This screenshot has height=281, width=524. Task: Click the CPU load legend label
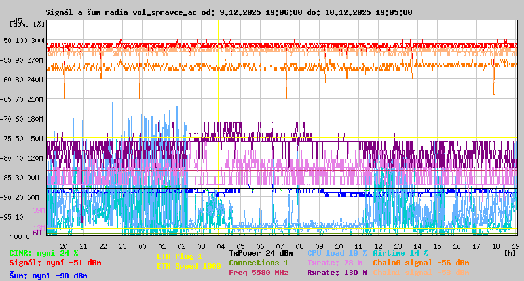[x=335, y=253]
